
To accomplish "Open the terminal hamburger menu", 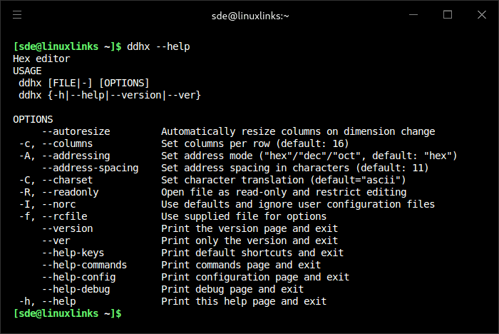I will tap(17, 14).
